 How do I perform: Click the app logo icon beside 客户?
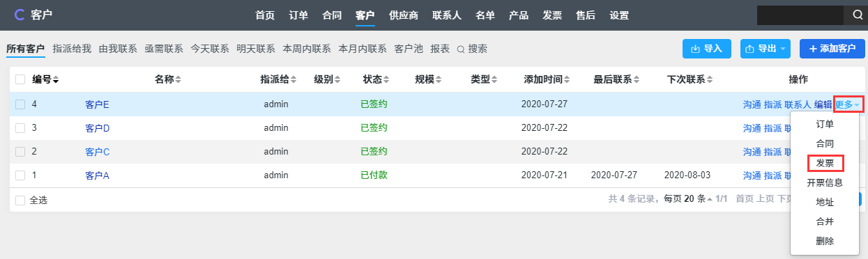(x=19, y=15)
